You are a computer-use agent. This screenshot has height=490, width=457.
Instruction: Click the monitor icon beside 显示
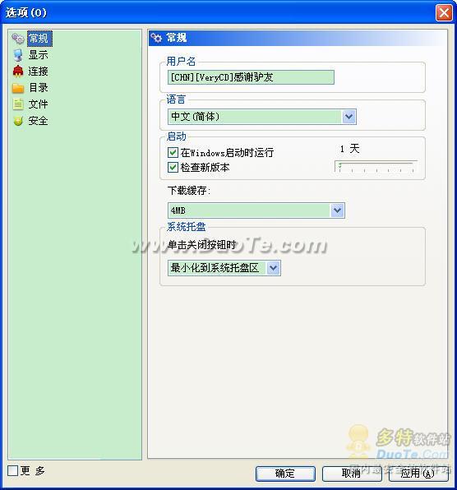click(x=18, y=55)
